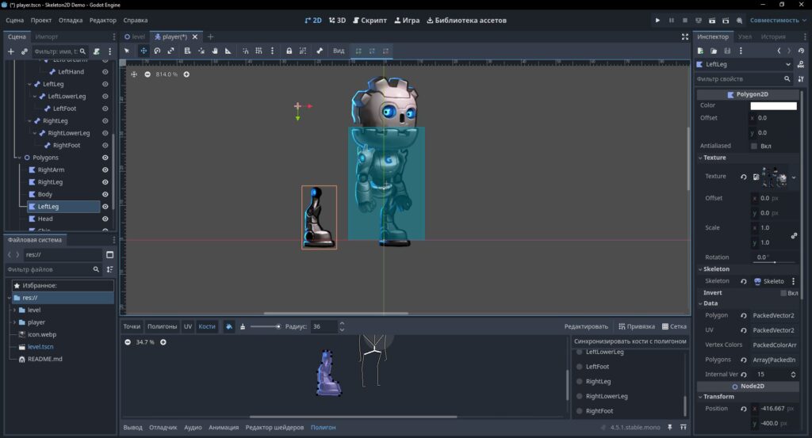This screenshot has height=438, width=812.
Task: Open skeleton options bone icon
Action: [x=320, y=51]
